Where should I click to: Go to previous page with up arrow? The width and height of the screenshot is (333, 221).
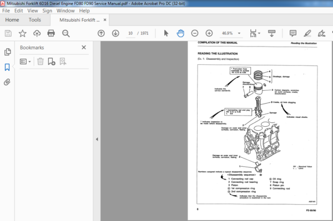tap(101, 33)
